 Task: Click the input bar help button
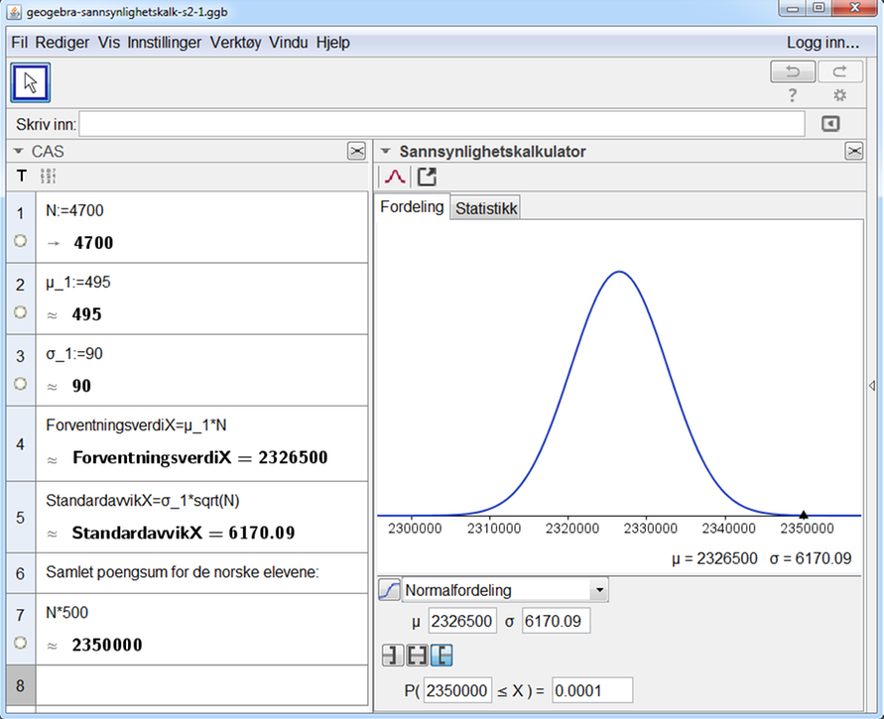point(830,124)
